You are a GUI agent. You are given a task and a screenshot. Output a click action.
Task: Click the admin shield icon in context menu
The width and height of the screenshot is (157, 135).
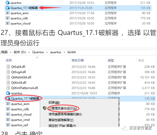point(45,108)
